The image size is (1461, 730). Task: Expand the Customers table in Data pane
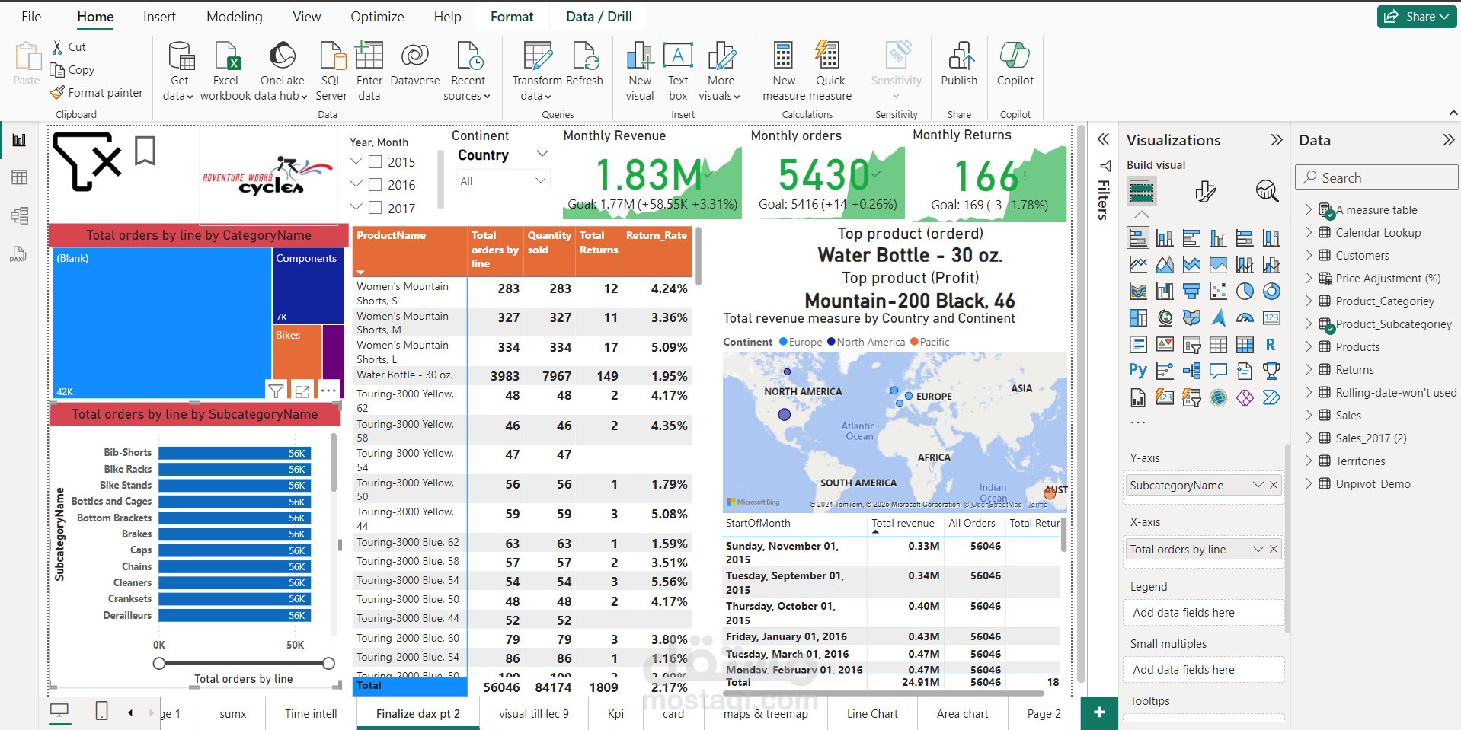(1309, 255)
